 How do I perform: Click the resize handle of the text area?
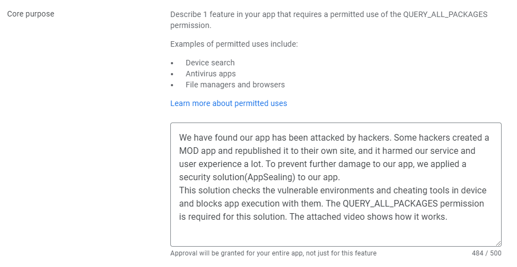498,243
